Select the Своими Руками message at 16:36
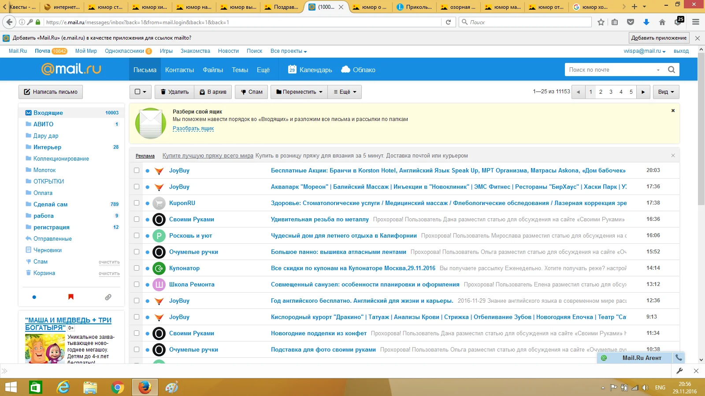The height and width of the screenshot is (396, 705). coord(137,219)
